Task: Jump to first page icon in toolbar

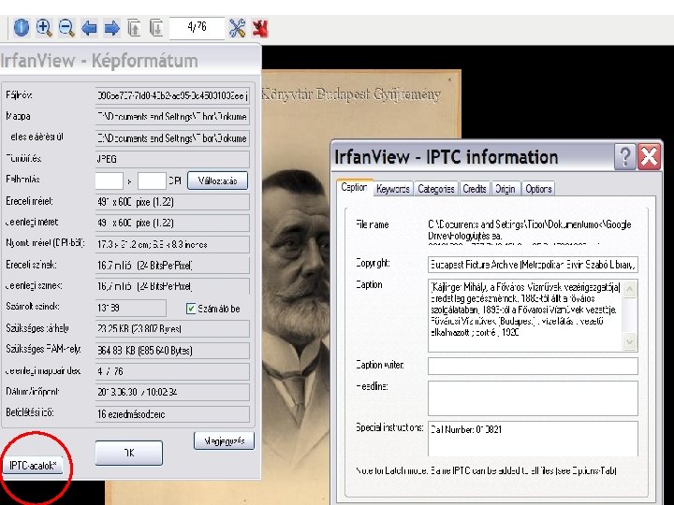Action: [x=134, y=28]
